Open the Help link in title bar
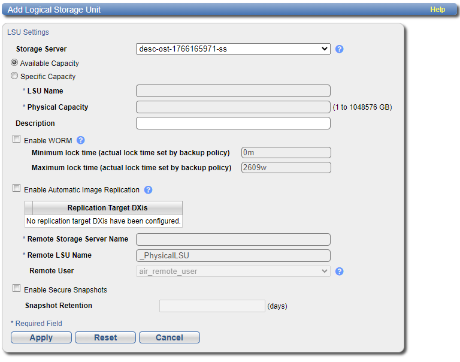This screenshot has height=362, width=460. point(437,10)
